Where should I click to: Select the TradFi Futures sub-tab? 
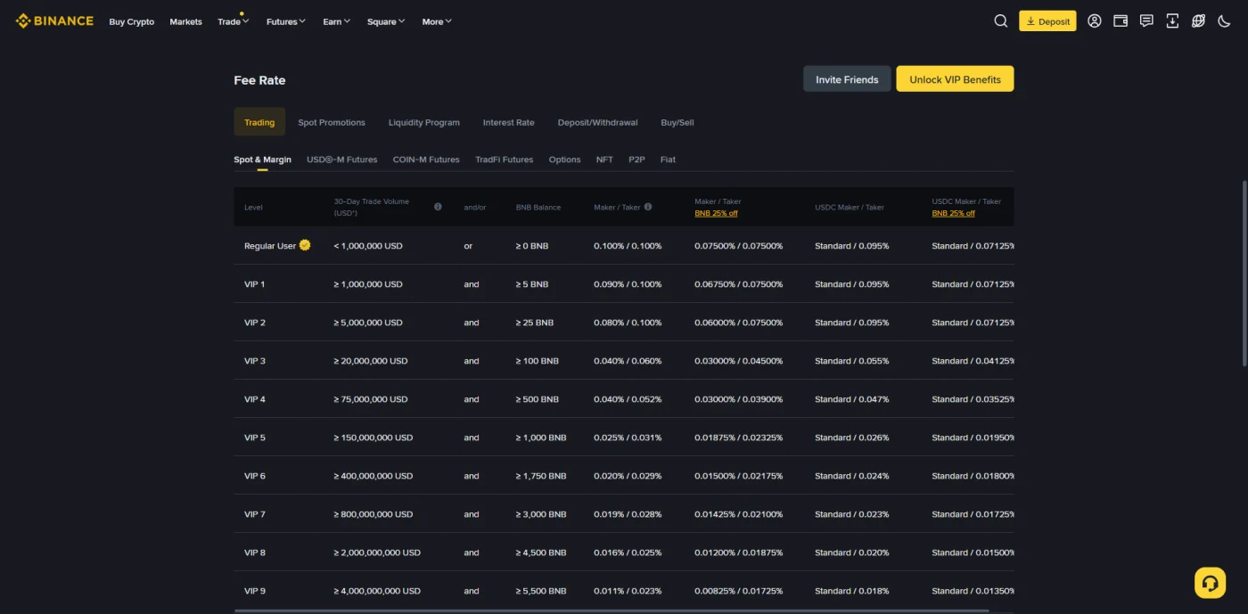coord(504,160)
